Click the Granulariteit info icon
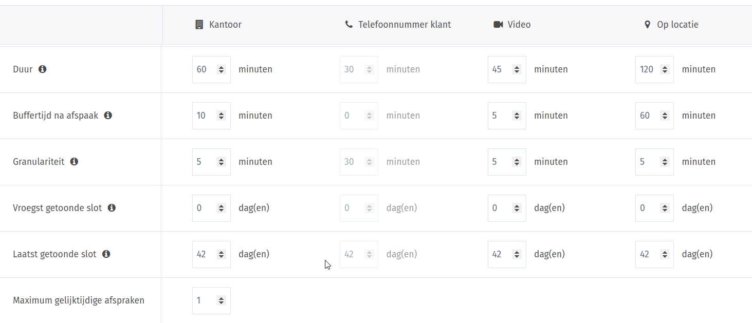The width and height of the screenshot is (752, 323). (x=74, y=161)
